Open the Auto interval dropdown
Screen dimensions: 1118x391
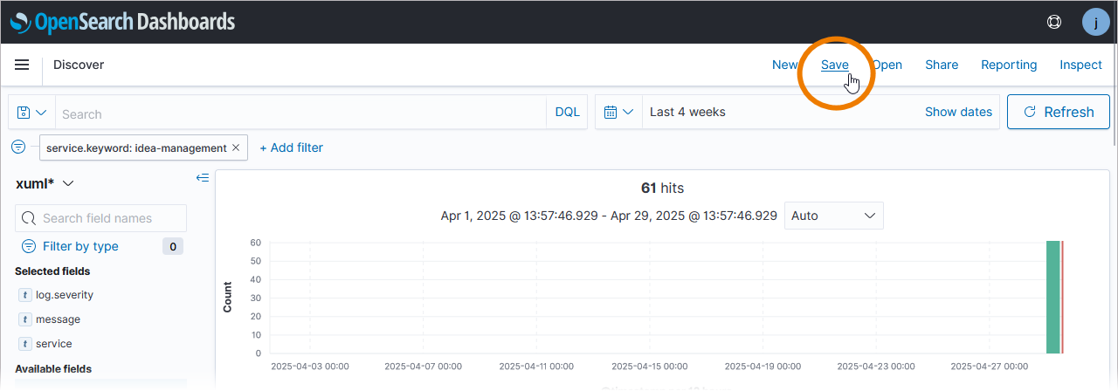[833, 216]
